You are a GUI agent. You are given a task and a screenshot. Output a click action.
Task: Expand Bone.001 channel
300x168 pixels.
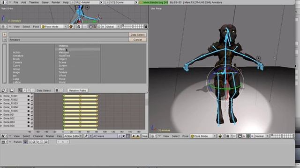click(1, 115)
